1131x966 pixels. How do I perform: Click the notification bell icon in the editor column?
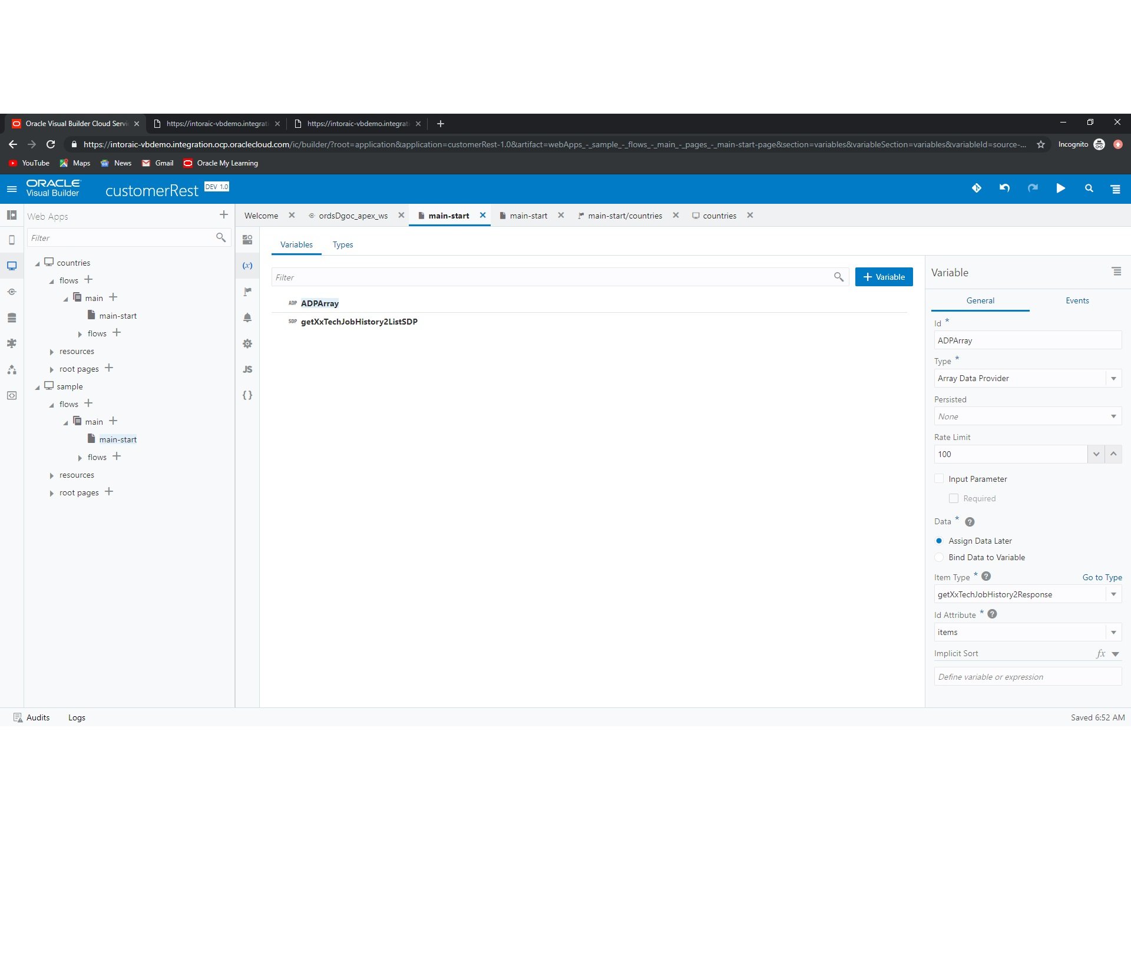[247, 317]
